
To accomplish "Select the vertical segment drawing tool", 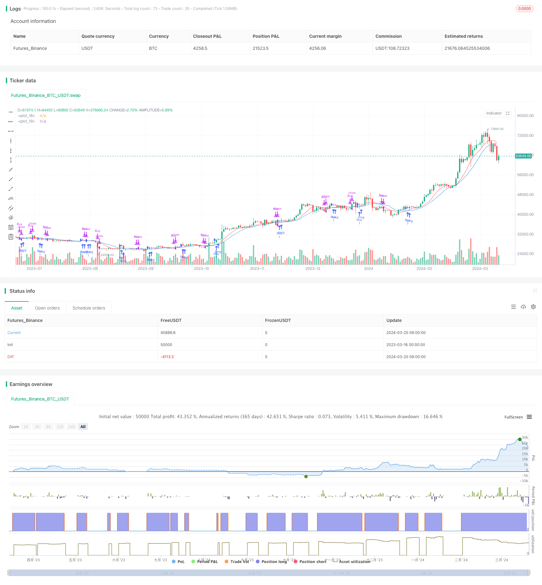I will pos(11,160).
